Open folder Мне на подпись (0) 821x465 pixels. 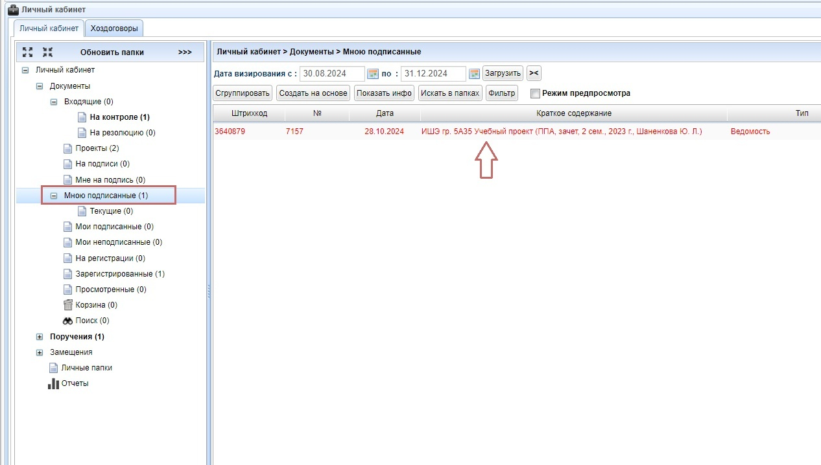pyautogui.click(x=110, y=179)
